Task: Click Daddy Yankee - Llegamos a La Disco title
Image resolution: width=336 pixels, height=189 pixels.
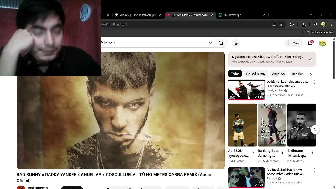Action: [x=287, y=84]
